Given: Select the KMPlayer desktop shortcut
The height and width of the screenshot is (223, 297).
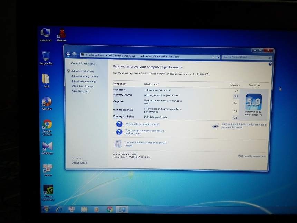Looking at the screenshot, I should pyautogui.click(x=48, y=148).
